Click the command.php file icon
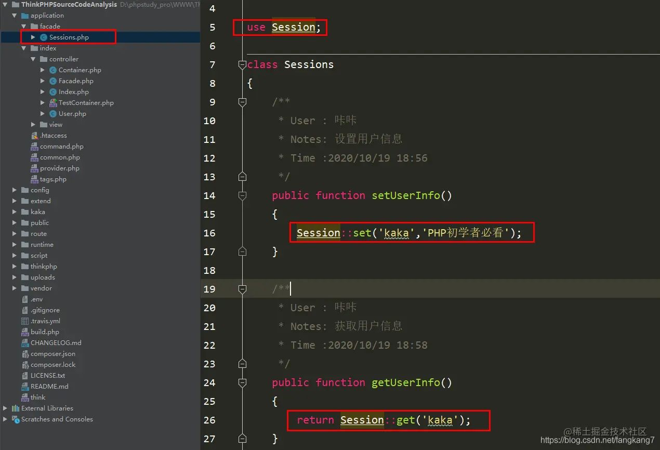Viewport: 660px width, 450px height. tap(34, 147)
